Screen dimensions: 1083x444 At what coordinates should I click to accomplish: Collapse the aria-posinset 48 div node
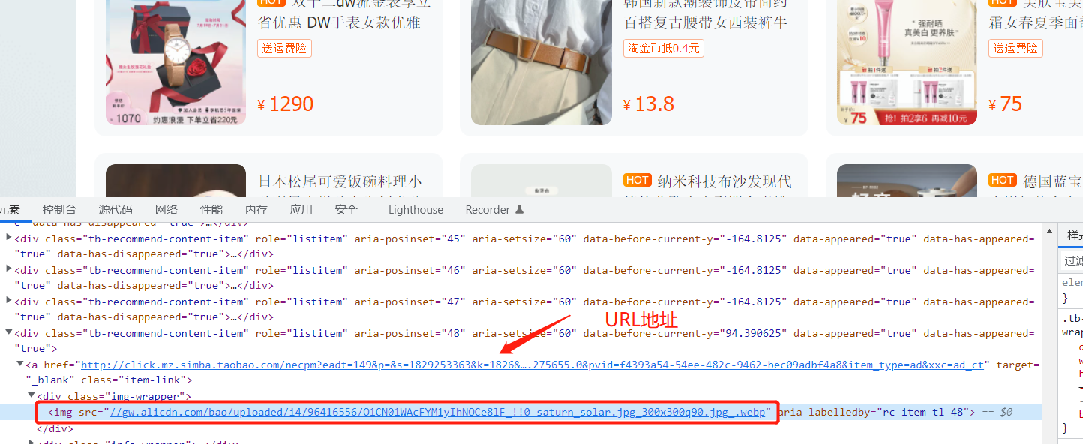8,333
